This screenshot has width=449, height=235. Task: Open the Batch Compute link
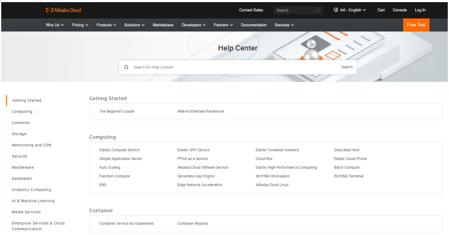coord(347,168)
